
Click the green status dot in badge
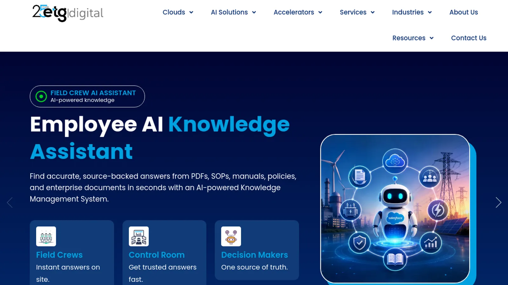(41, 96)
